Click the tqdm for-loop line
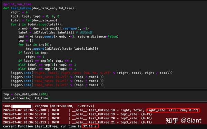This screenshot has width=207, height=129. (x=37, y=24)
